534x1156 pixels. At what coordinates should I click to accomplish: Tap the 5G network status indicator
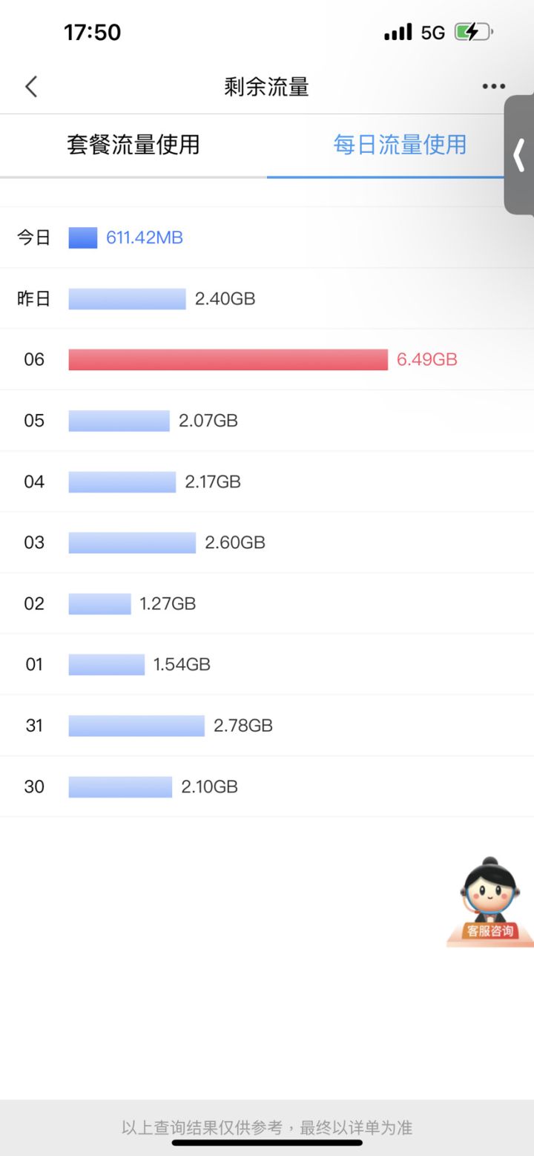pos(432,33)
